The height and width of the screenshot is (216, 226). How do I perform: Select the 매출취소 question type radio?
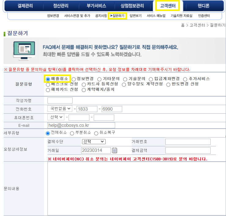[48, 79]
